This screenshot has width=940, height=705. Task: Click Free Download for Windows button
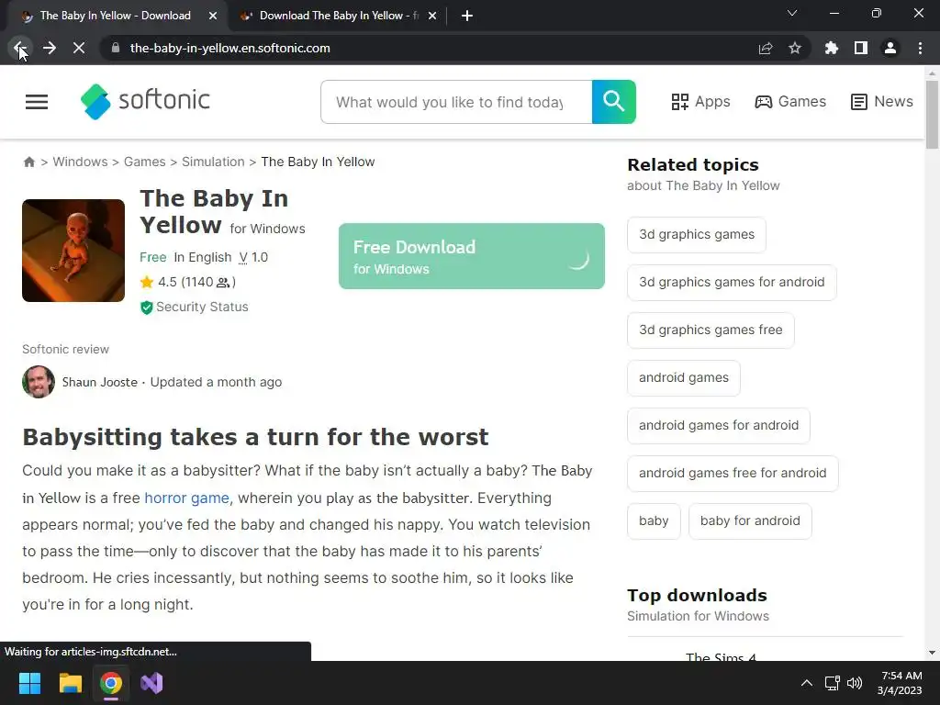pos(471,256)
